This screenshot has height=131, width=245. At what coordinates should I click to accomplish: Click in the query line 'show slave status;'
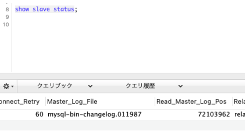coord(46,9)
